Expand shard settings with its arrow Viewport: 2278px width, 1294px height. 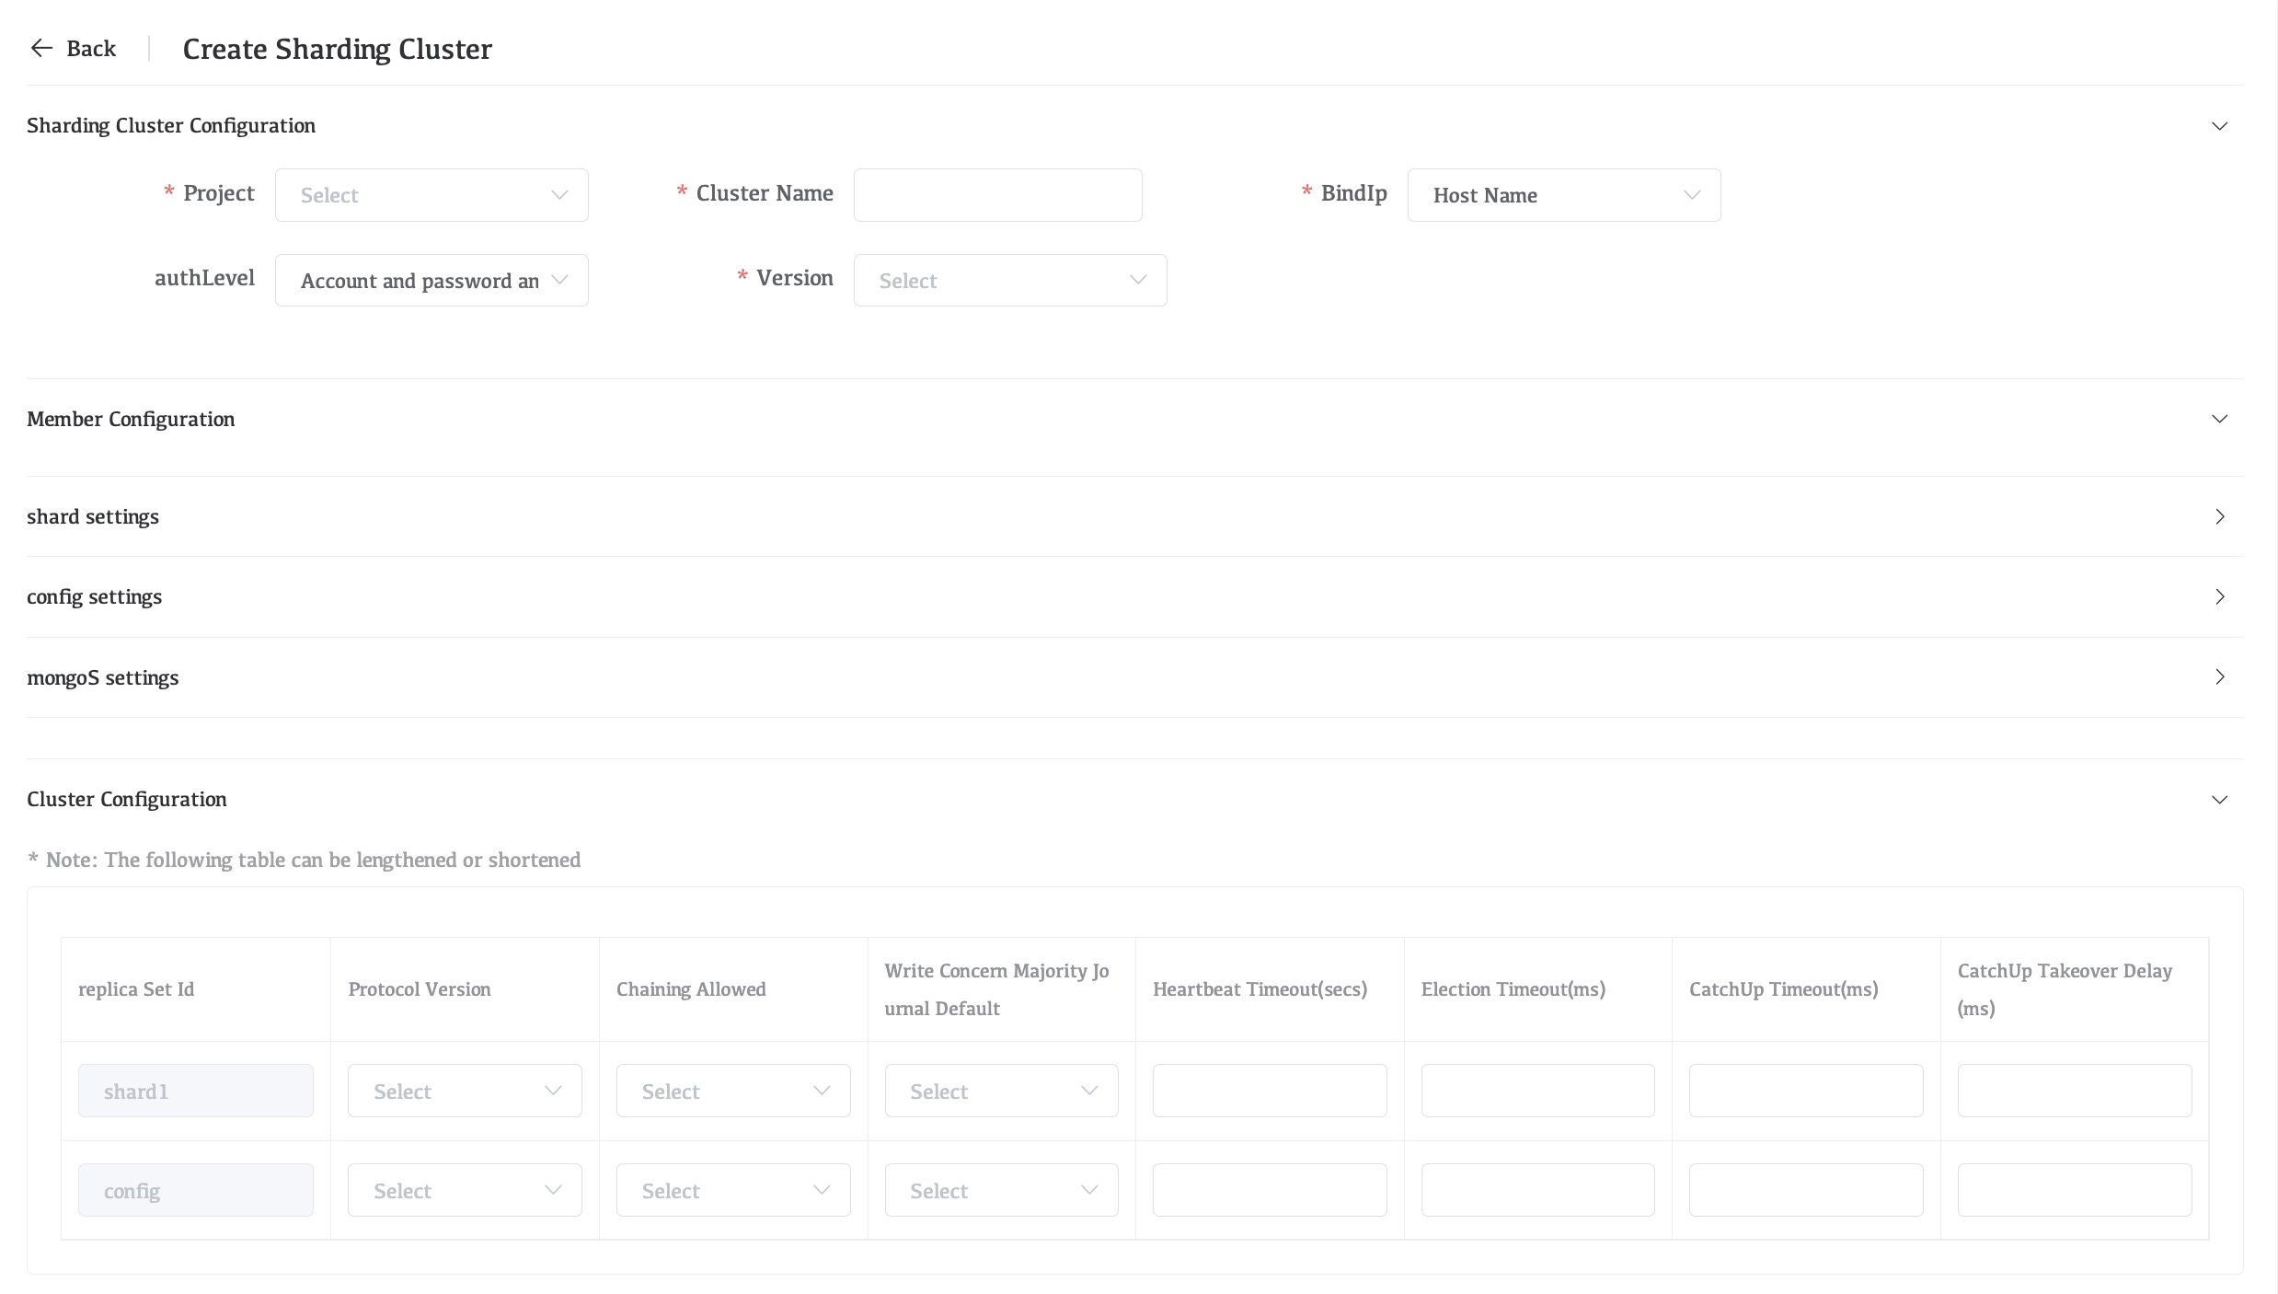[x=2219, y=516]
